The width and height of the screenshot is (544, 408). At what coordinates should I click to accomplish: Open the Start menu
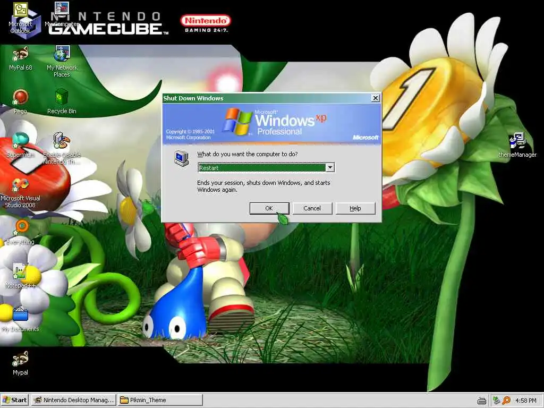[14, 400]
